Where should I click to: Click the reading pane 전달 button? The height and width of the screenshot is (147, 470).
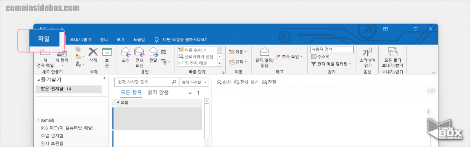point(269,82)
